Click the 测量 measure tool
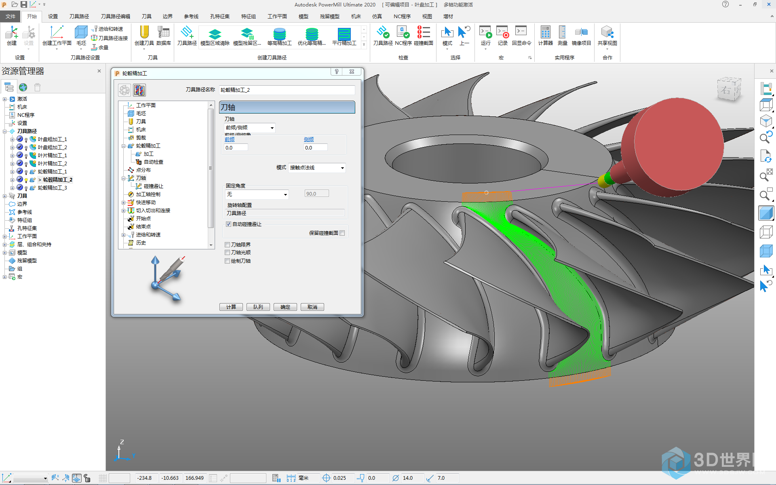 click(562, 36)
